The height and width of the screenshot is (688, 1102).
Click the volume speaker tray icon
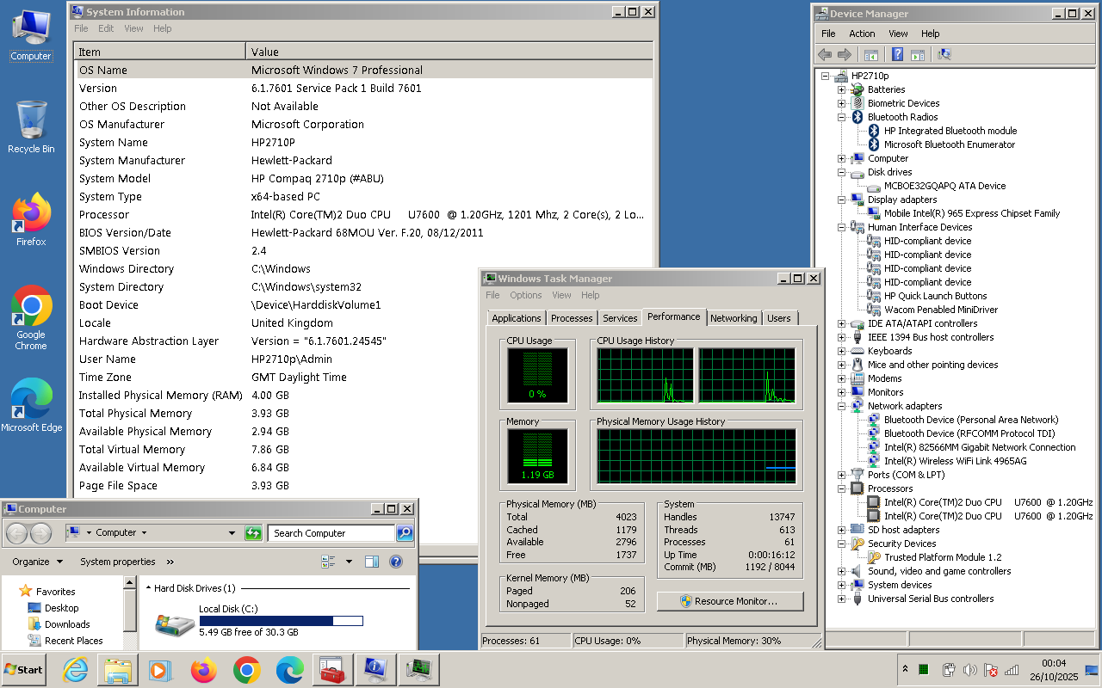969,669
